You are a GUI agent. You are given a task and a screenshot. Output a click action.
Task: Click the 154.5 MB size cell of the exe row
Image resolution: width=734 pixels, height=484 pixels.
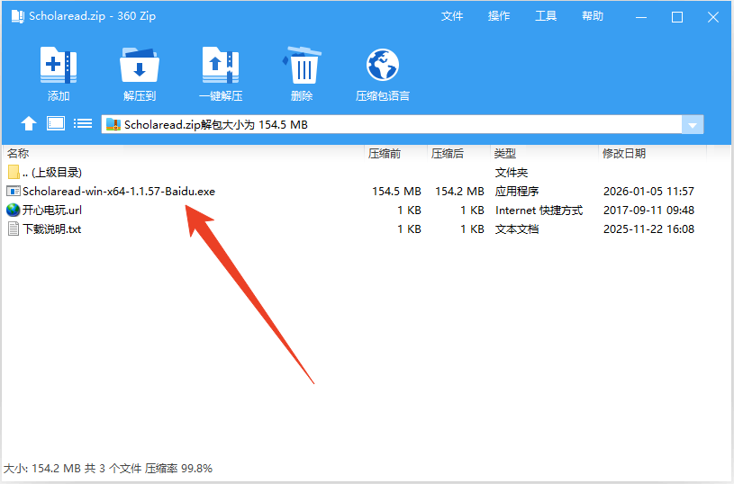pos(396,192)
